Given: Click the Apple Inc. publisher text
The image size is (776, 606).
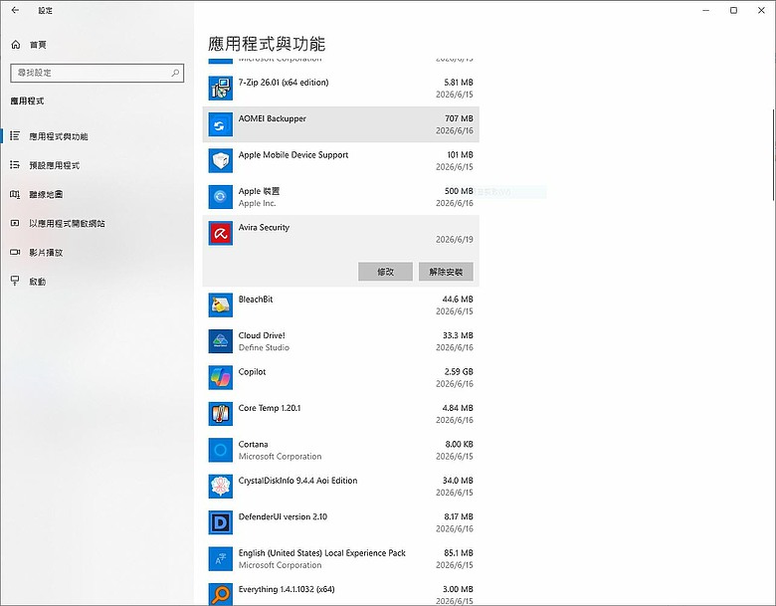Looking at the screenshot, I should [x=258, y=203].
